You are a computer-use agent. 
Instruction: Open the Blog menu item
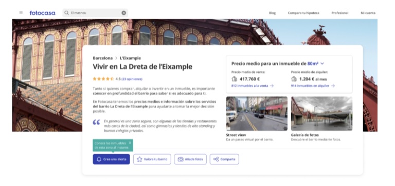click(272, 13)
